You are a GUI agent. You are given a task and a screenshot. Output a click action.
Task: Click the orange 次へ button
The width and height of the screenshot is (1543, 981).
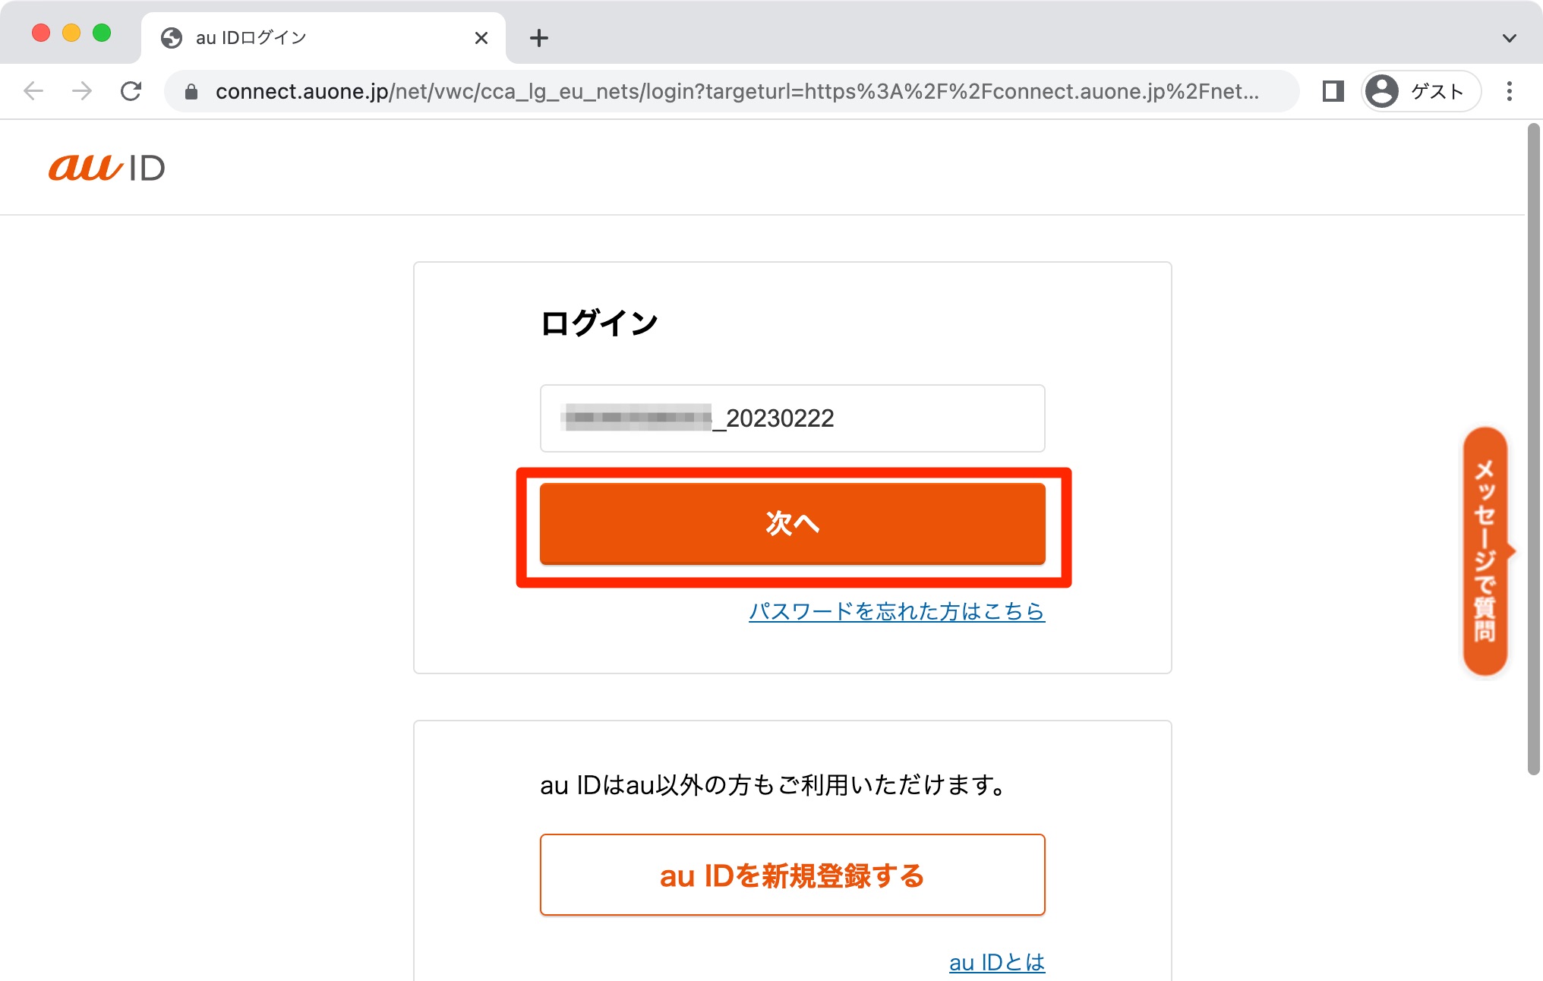coord(792,523)
